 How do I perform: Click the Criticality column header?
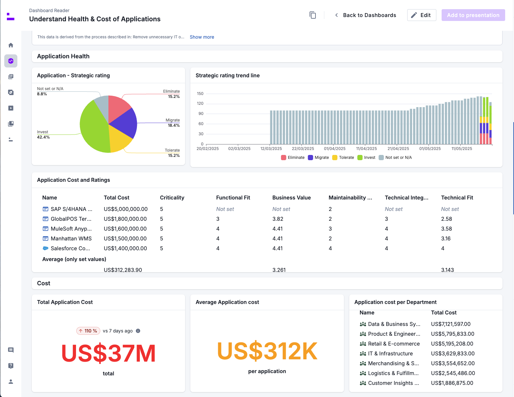coord(172,198)
